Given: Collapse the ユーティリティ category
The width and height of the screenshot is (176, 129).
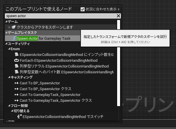Looking at the screenshot, I should (x=6, y=43).
